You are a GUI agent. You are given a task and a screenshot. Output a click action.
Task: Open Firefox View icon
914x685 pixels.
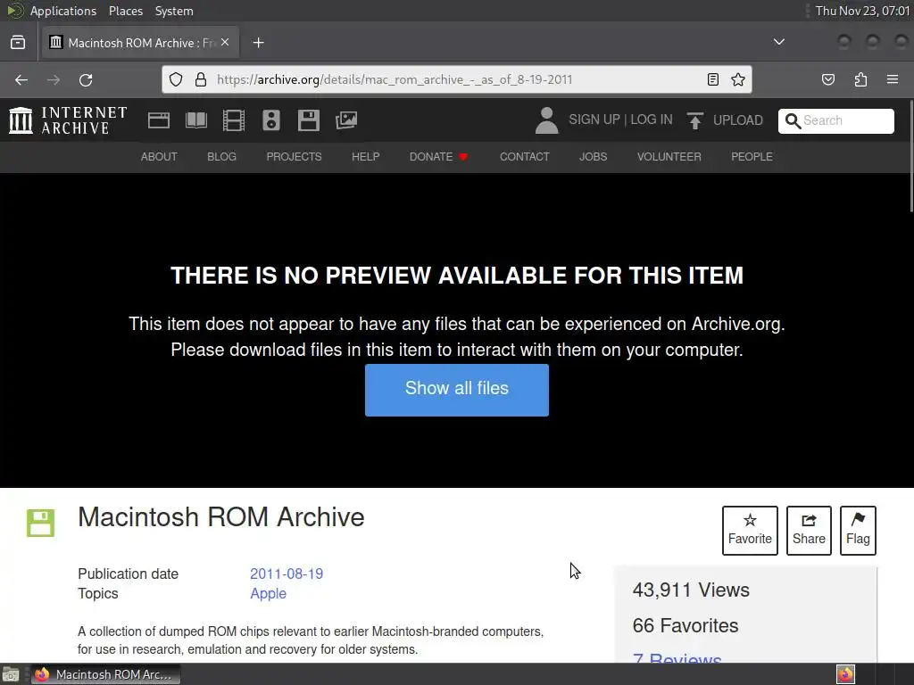click(x=18, y=43)
